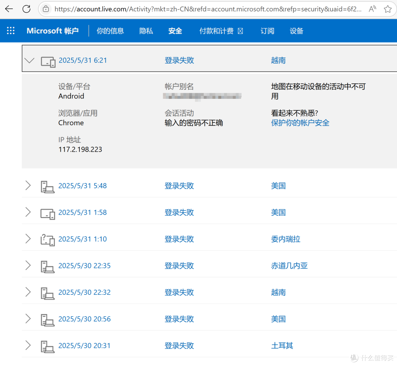This screenshot has width=397, height=366.
Task: Click mobile device icon for 1:58 entry
Action: 47,214
